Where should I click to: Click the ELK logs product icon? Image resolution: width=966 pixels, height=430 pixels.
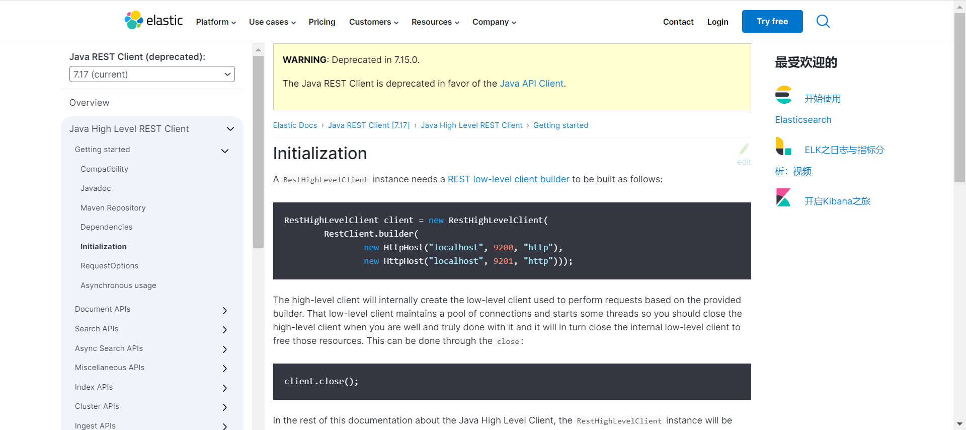coord(783,147)
